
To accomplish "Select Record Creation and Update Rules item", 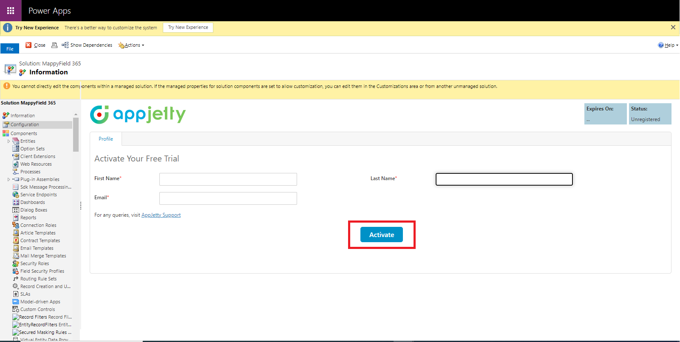I will 45,286.
